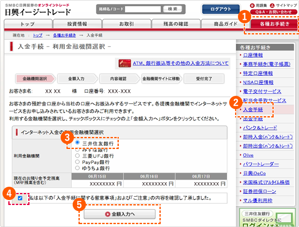Click the 受付完了 step indicator

coord(204,79)
